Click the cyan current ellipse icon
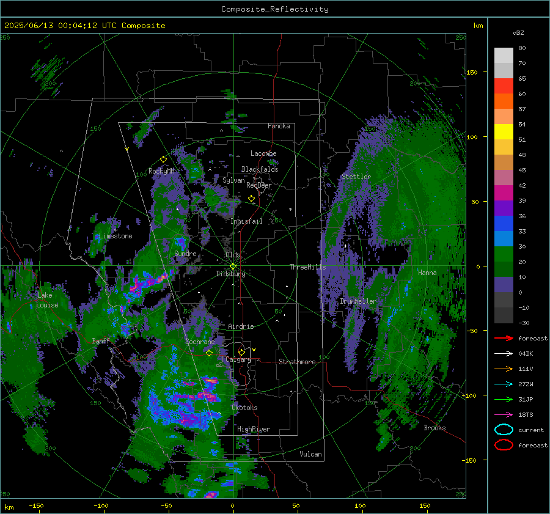 click(504, 430)
